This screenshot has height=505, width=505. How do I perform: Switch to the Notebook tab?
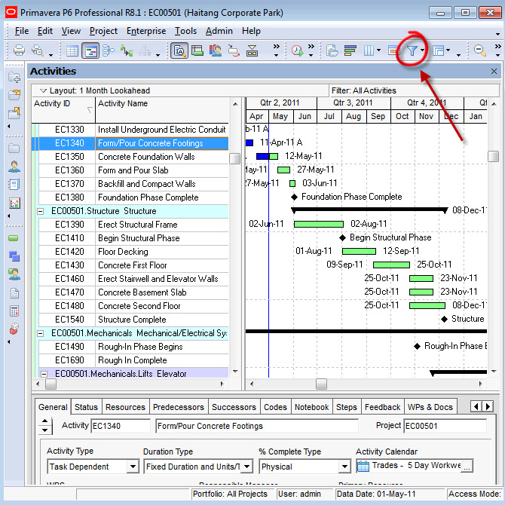click(311, 407)
